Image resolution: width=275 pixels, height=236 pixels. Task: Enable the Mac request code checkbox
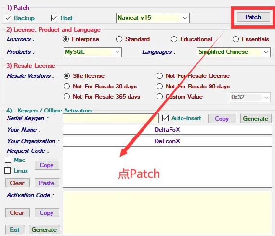point(8,160)
